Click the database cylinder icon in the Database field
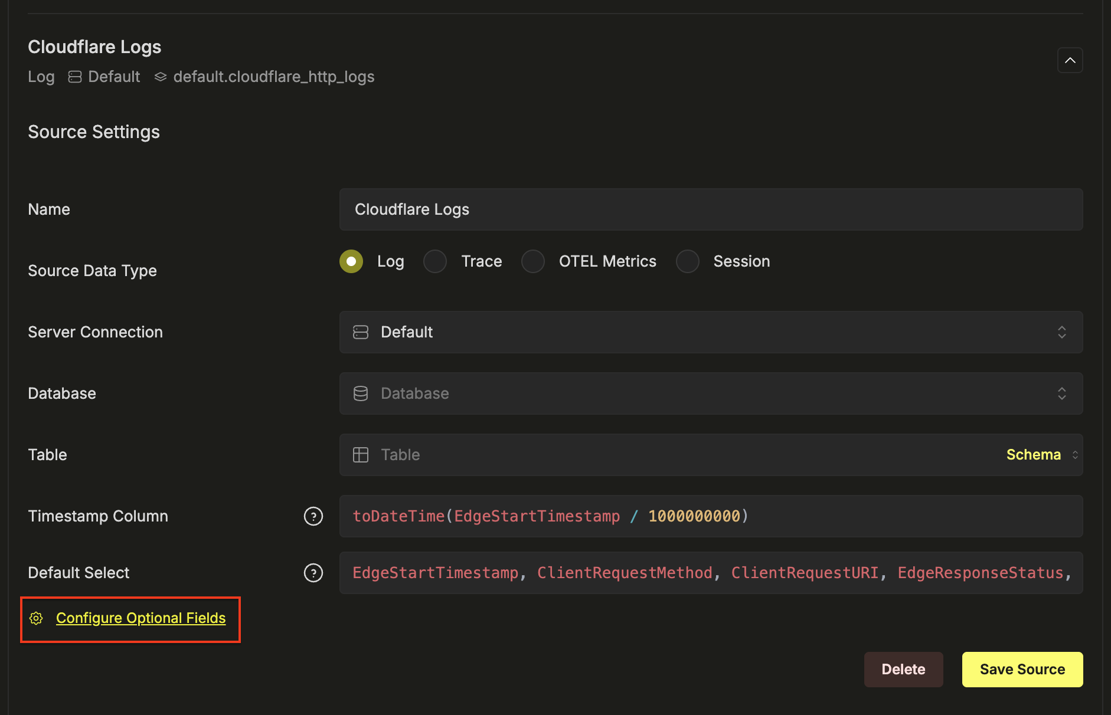Image resolution: width=1111 pixels, height=715 pixels. [361, 393]
